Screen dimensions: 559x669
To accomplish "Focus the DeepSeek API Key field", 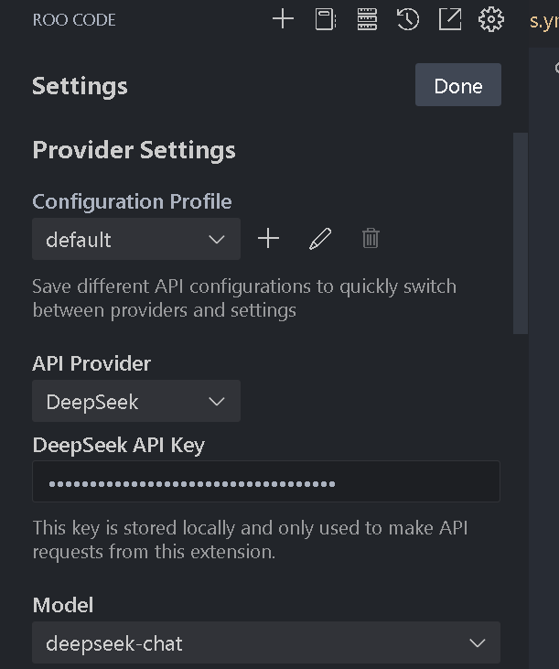I will point(265,482).
